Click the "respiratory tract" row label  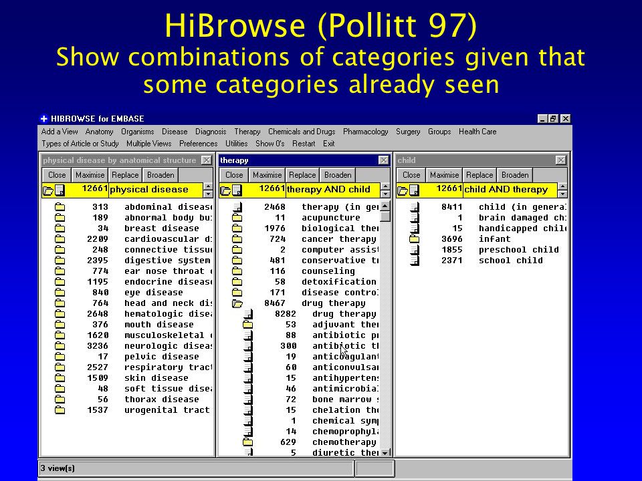coord(168,367)
